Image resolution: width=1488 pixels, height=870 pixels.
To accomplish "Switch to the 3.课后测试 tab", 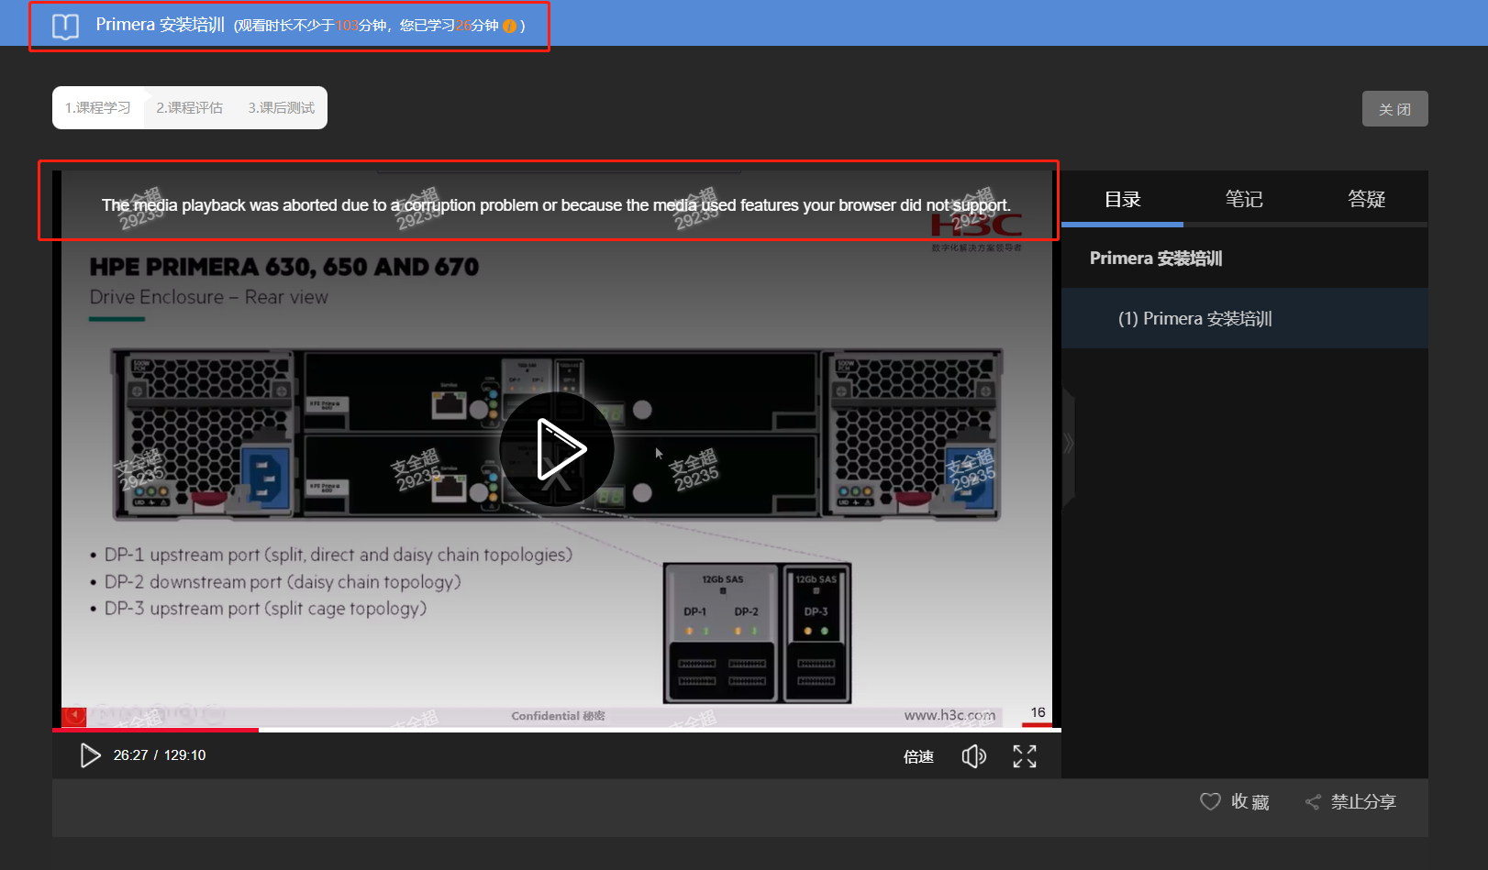I will click(281, 108).
